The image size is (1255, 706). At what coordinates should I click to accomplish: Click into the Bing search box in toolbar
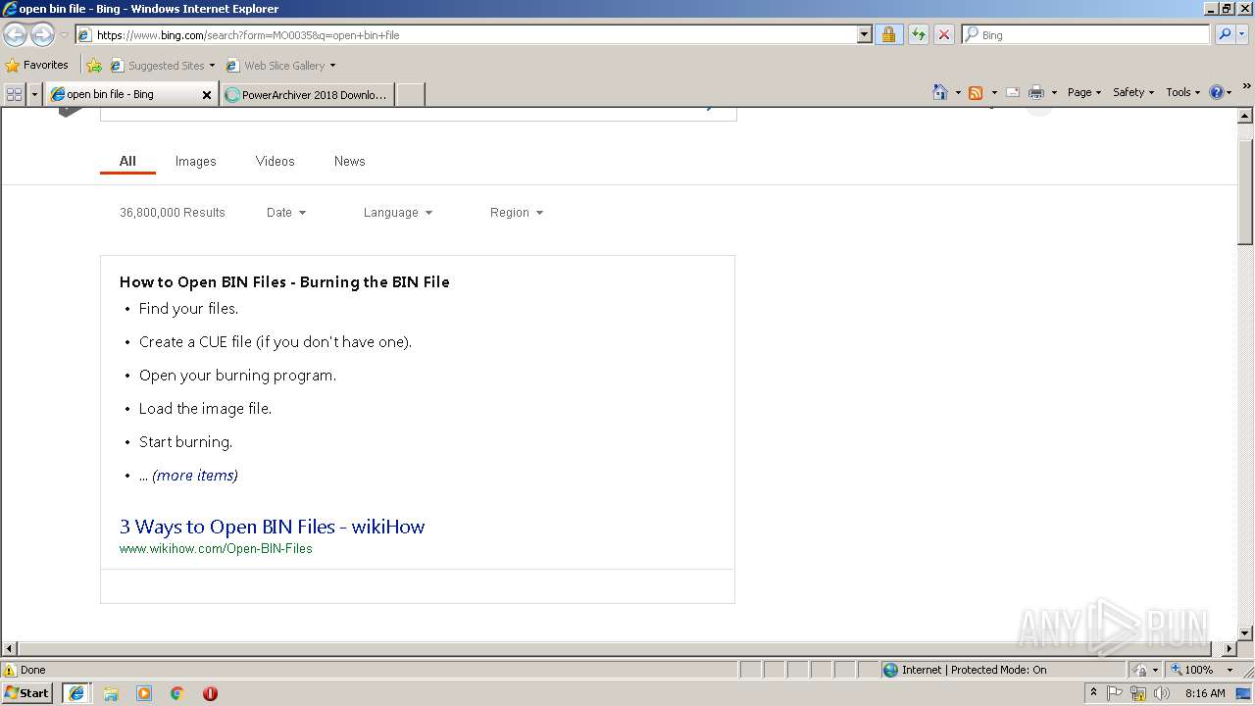tap(1086, 34)
